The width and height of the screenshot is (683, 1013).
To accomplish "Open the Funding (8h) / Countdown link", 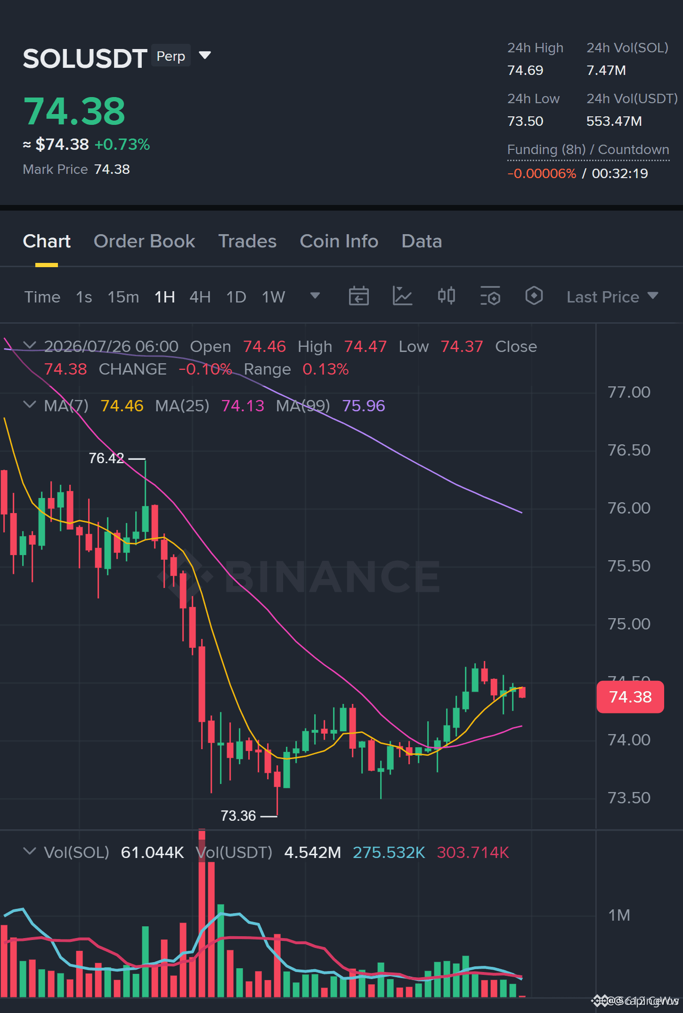I will click(x=588, y=150).
